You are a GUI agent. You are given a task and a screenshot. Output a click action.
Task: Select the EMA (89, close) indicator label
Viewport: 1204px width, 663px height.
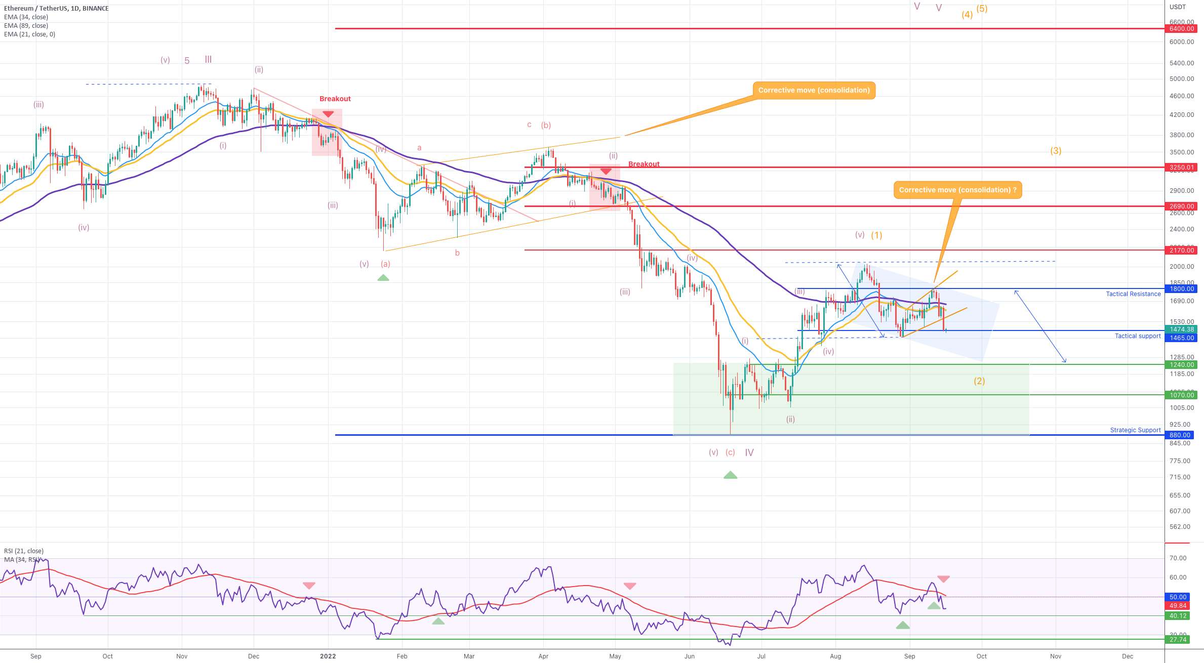26,26
